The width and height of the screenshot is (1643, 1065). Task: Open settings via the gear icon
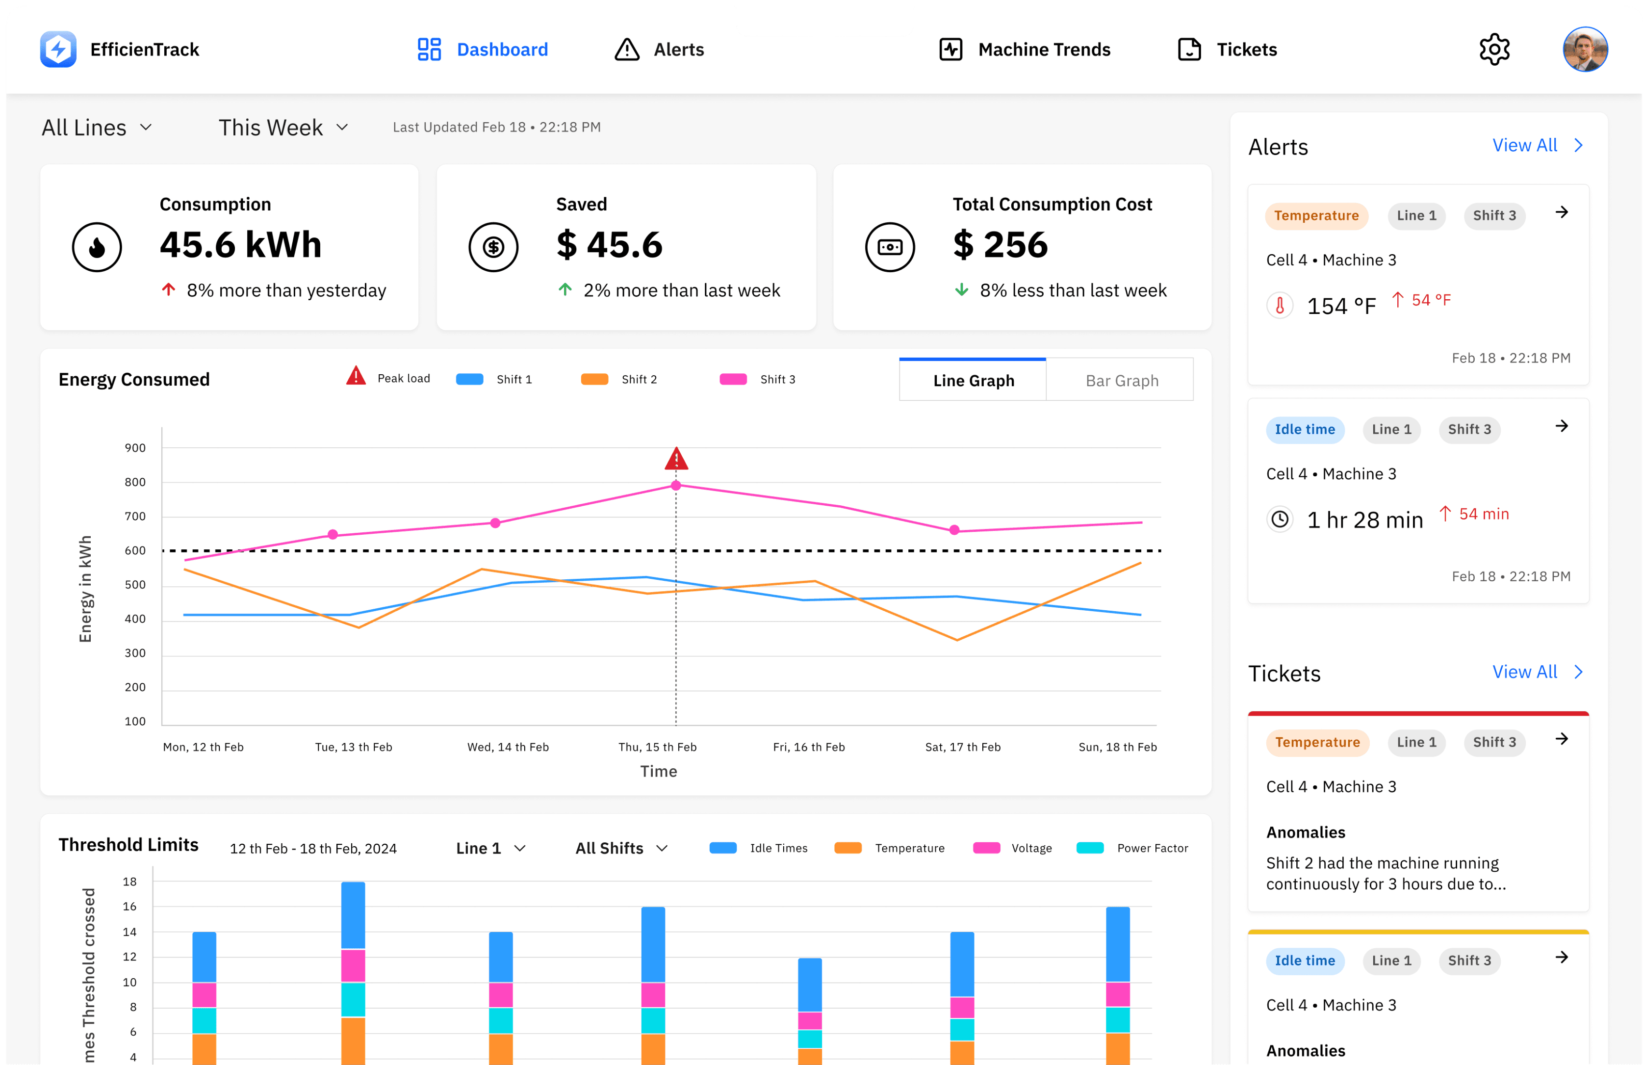coord(1494,49)
